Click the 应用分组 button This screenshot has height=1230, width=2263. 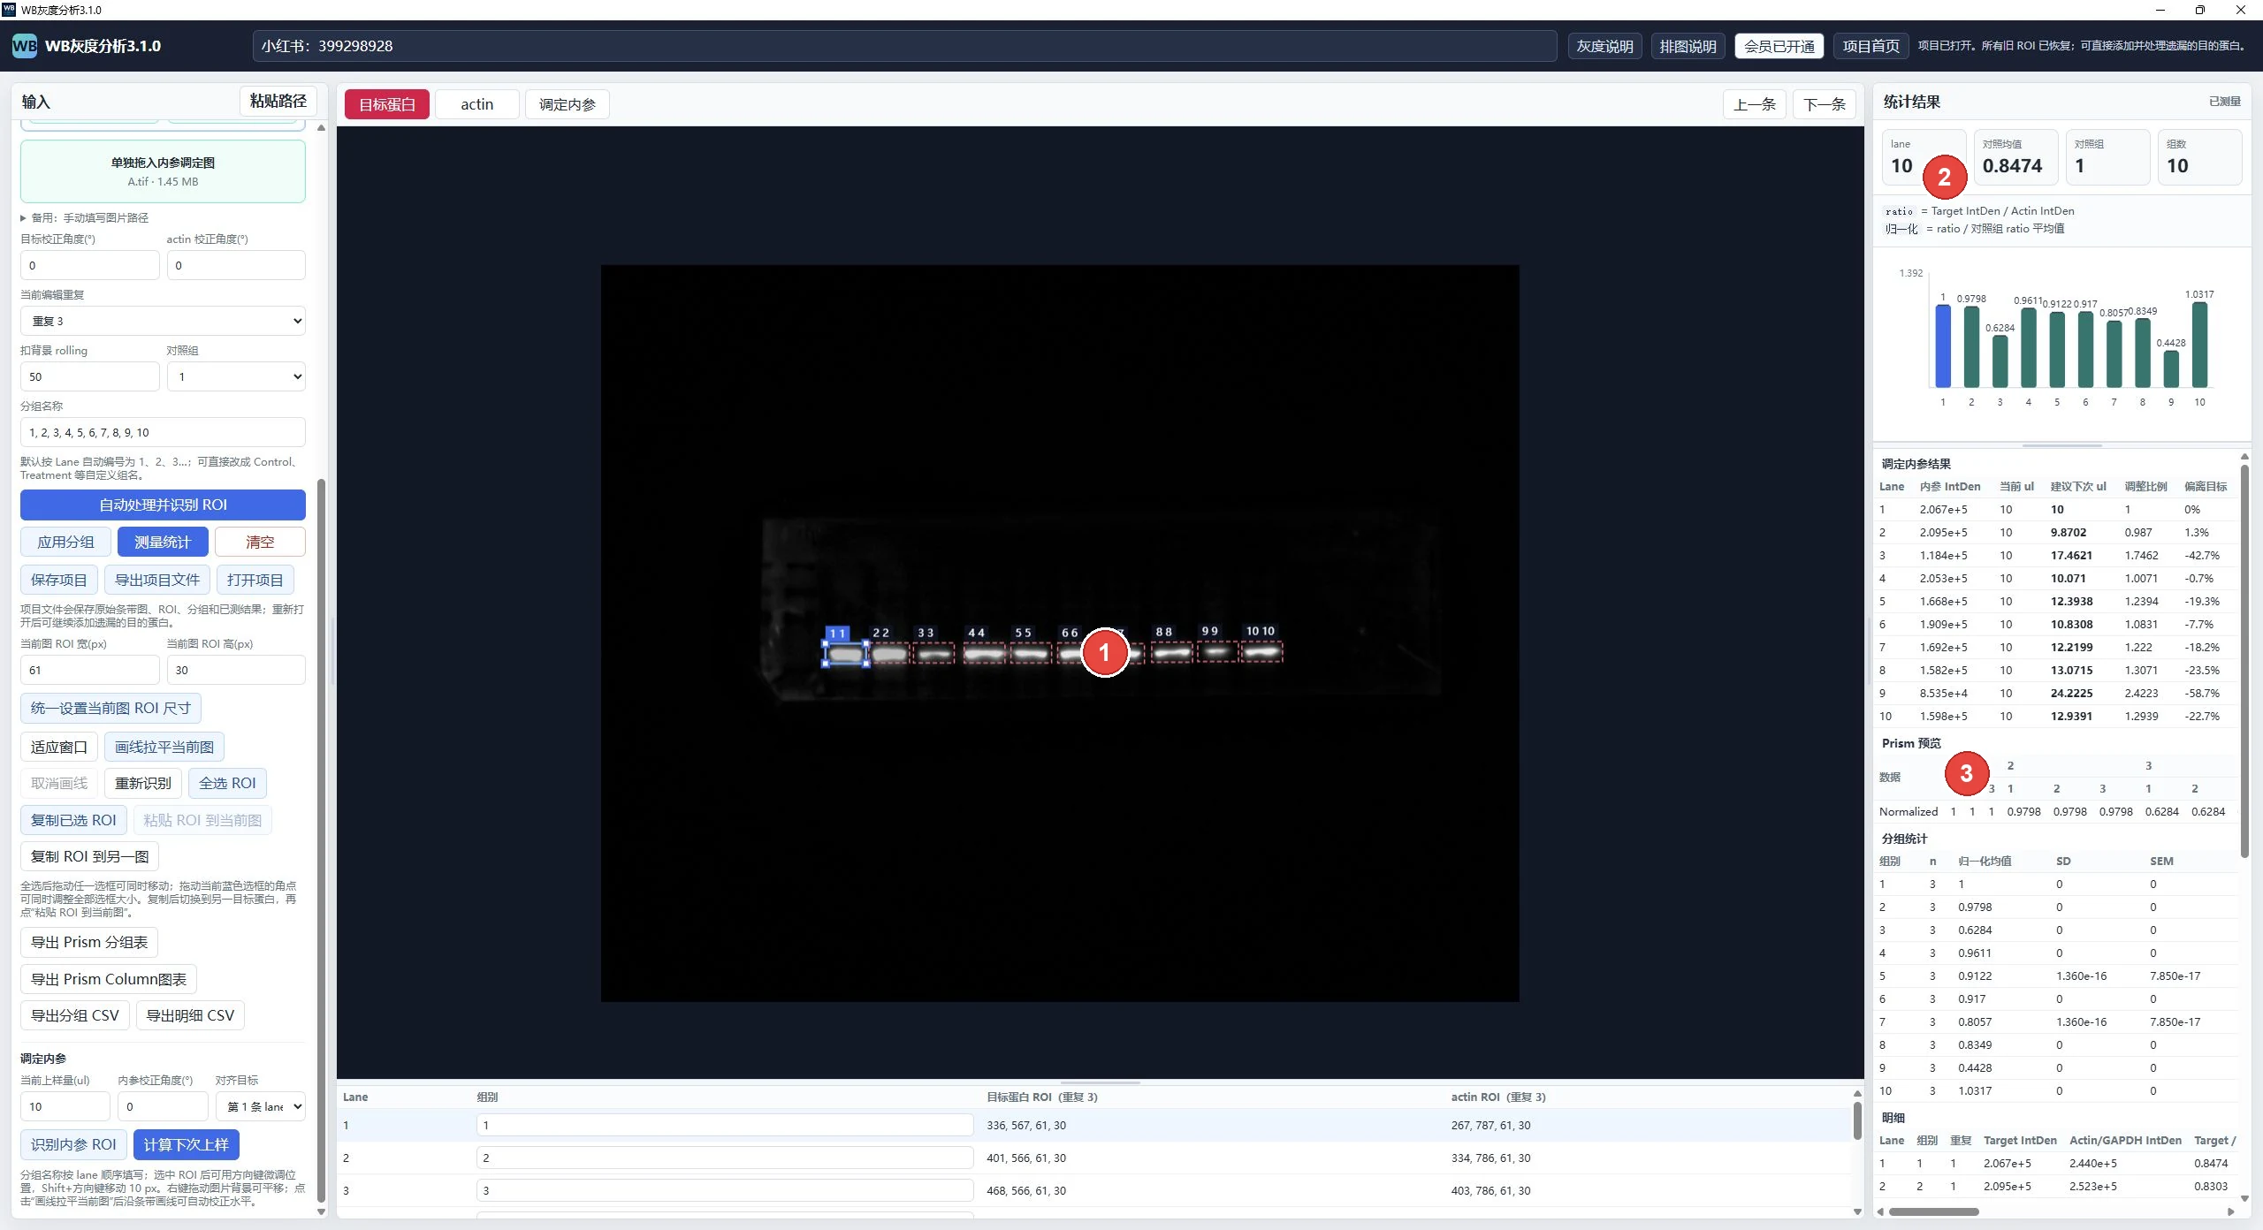pyautogui.click(x=65, y=542)
